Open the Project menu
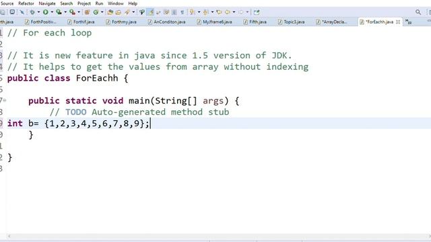The height and width of the screenshot is (242, 431). point(84,3)
